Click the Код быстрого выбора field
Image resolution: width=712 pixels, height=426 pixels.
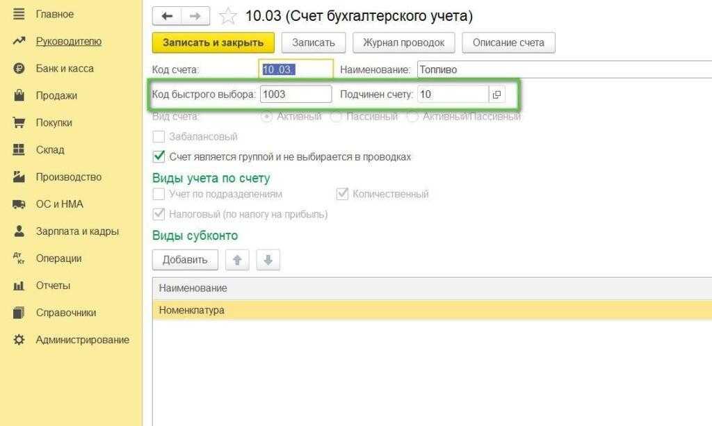tap(296, 94)
